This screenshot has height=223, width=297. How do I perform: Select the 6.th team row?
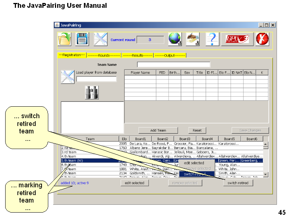89,165
